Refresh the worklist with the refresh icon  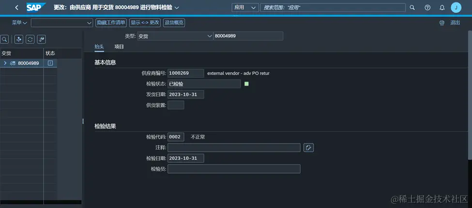(x=30, y=39)
